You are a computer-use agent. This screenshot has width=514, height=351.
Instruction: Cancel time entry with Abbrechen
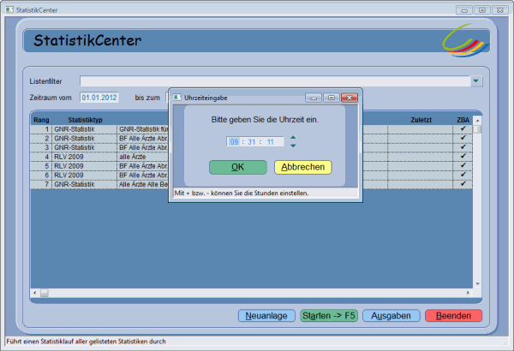point(302,167)
